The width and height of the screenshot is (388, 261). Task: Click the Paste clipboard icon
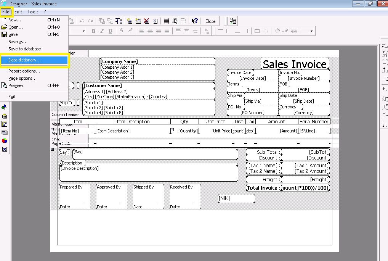(x=71, y=21)
